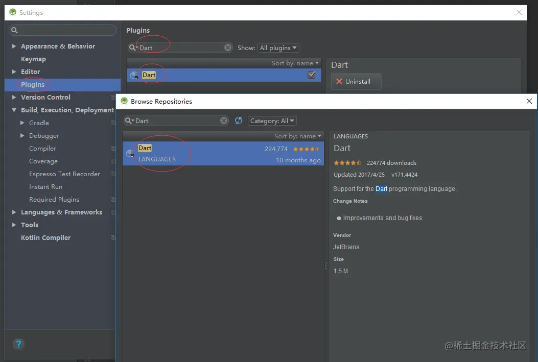The height and width of the screenshot is (362, 538).
Task: Clear the Browse Repositories search field
Action: [x=224, y=120]
